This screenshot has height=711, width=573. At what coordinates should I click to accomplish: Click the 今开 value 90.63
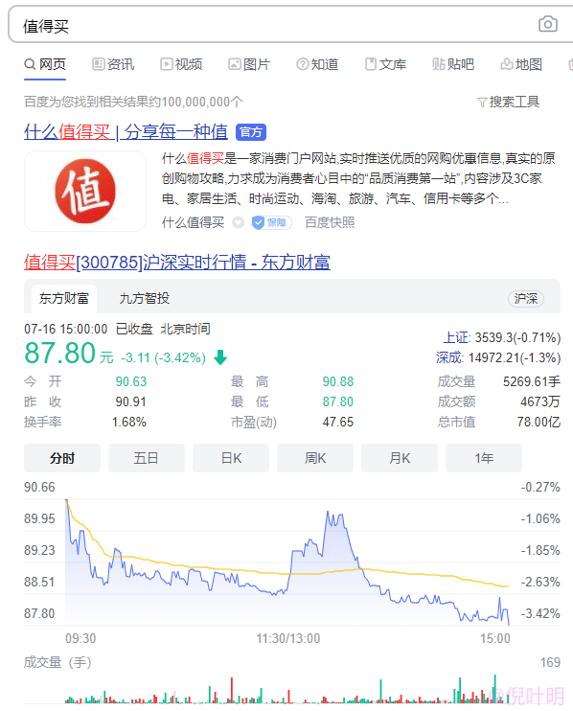pyautogui.click(x=131, y=381)
